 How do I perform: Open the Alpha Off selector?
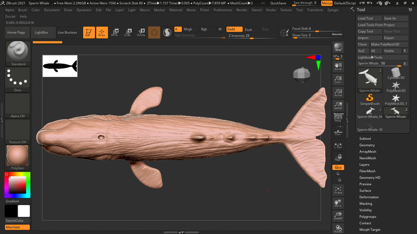click(18, 106)
